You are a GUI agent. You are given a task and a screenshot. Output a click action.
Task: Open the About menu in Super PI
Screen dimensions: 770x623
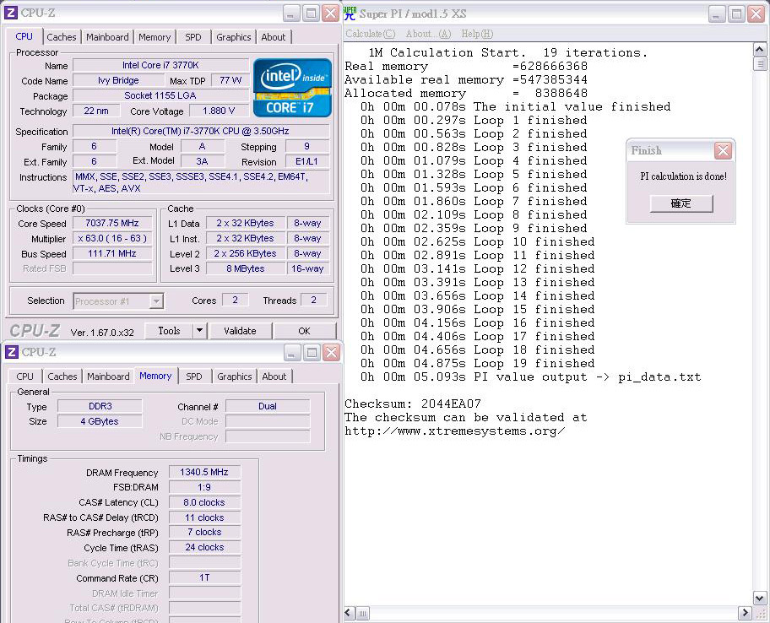(428, 34)
